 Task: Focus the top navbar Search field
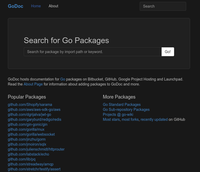(163, 6)
